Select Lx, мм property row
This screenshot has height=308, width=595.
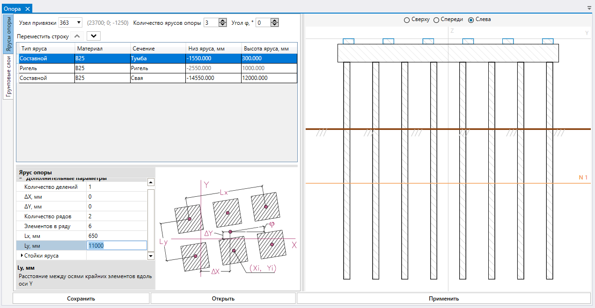click(x=81, y=236)
